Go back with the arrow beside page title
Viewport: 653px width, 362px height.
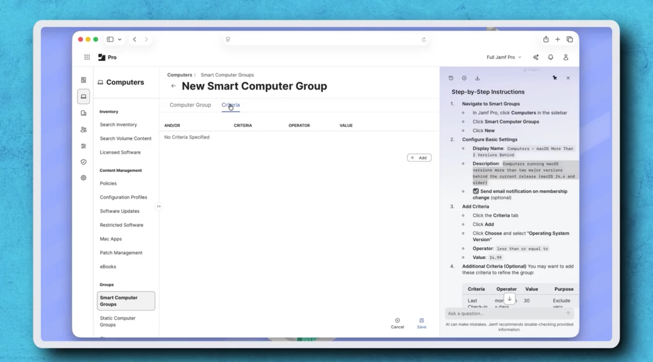(173, 86)
